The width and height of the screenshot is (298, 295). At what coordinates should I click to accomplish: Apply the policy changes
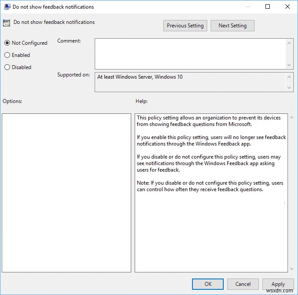click(x=278, y=284)
